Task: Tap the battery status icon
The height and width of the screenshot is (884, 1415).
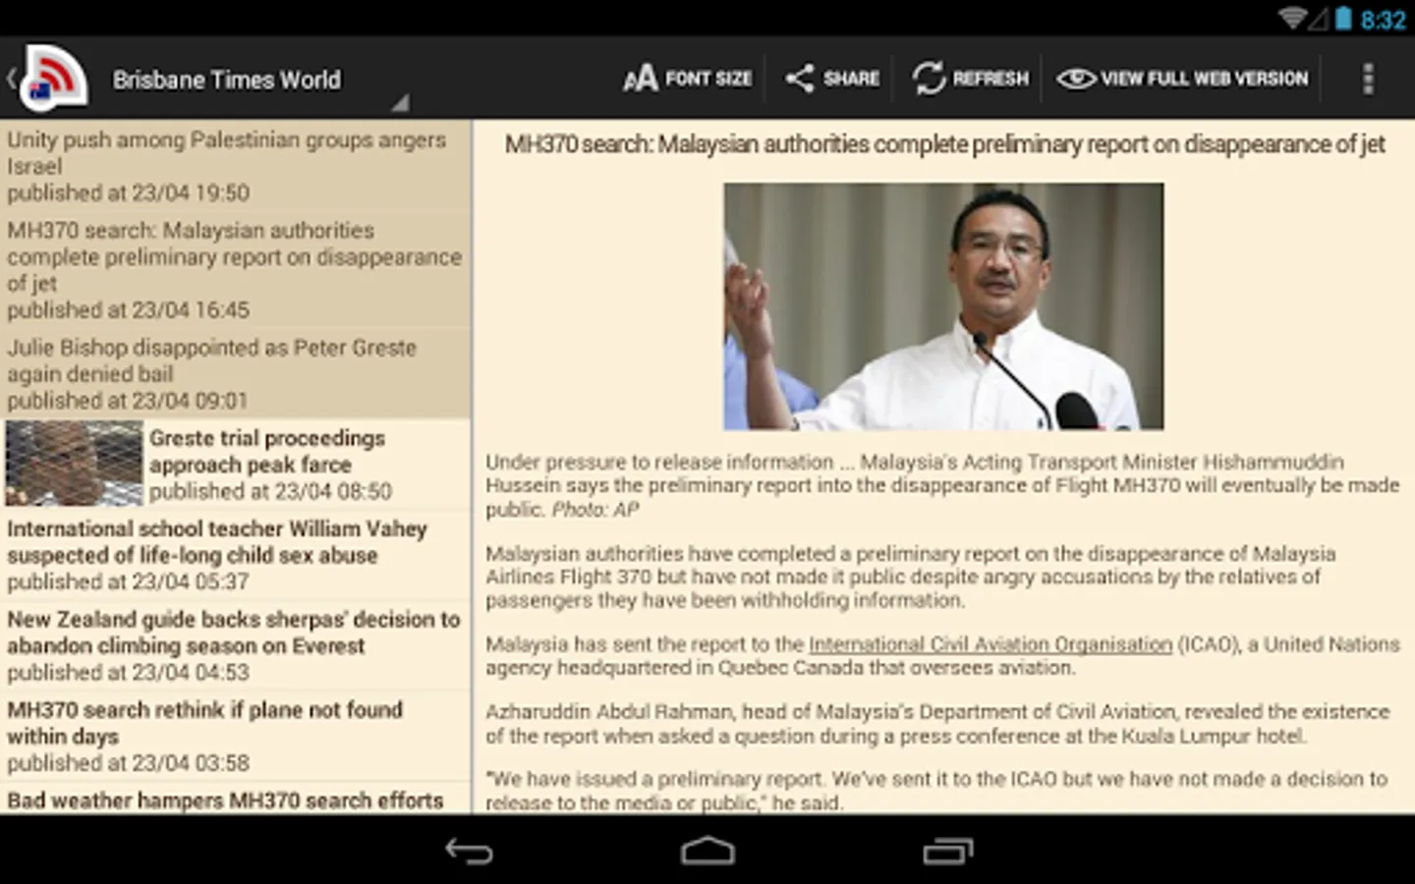Action: click(x=1343, y=18)
